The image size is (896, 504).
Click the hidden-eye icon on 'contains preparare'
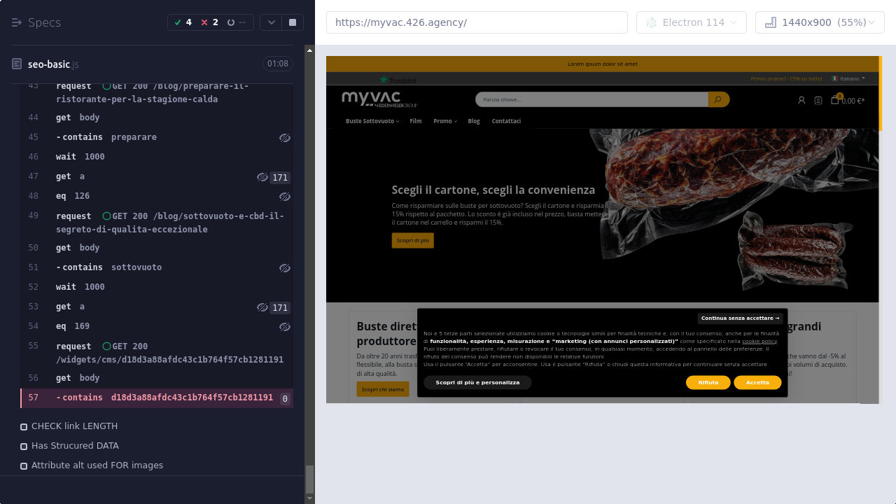click(x=284, y=138)
